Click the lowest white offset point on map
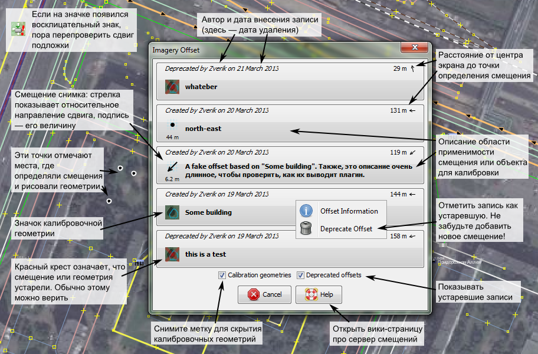 pos(109,201)
